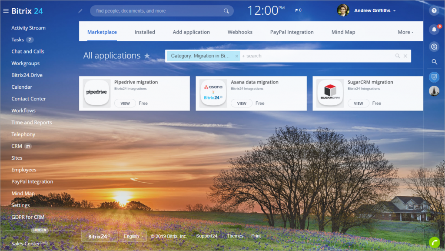View the SugarCRM migration app

358,104
